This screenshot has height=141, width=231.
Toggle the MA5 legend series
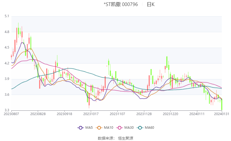point(85,128)
